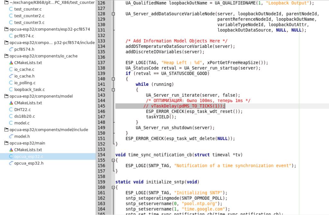This screenshot has width=329, height=215.
Task: Click the folder icon of opcua-esp32/components/model/include
Action: pos(6,130)
